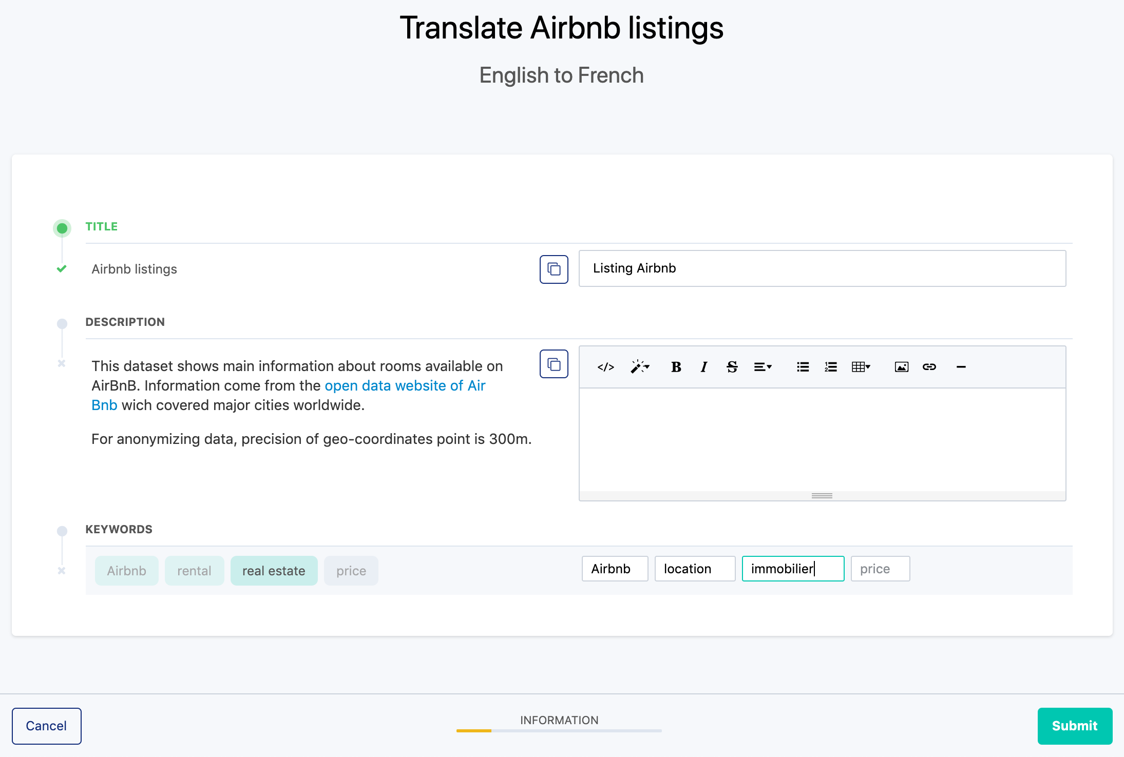Screen dimensions: 1124x757
Task: Open the magic wand style dropdown
Action: (x=640, y=367)
